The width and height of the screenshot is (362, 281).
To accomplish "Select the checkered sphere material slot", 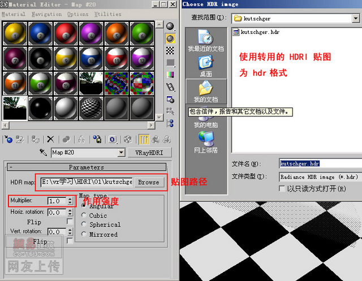I will pos(91,108).
